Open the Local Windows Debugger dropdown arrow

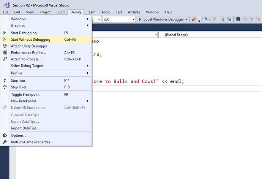click(186, 19)
